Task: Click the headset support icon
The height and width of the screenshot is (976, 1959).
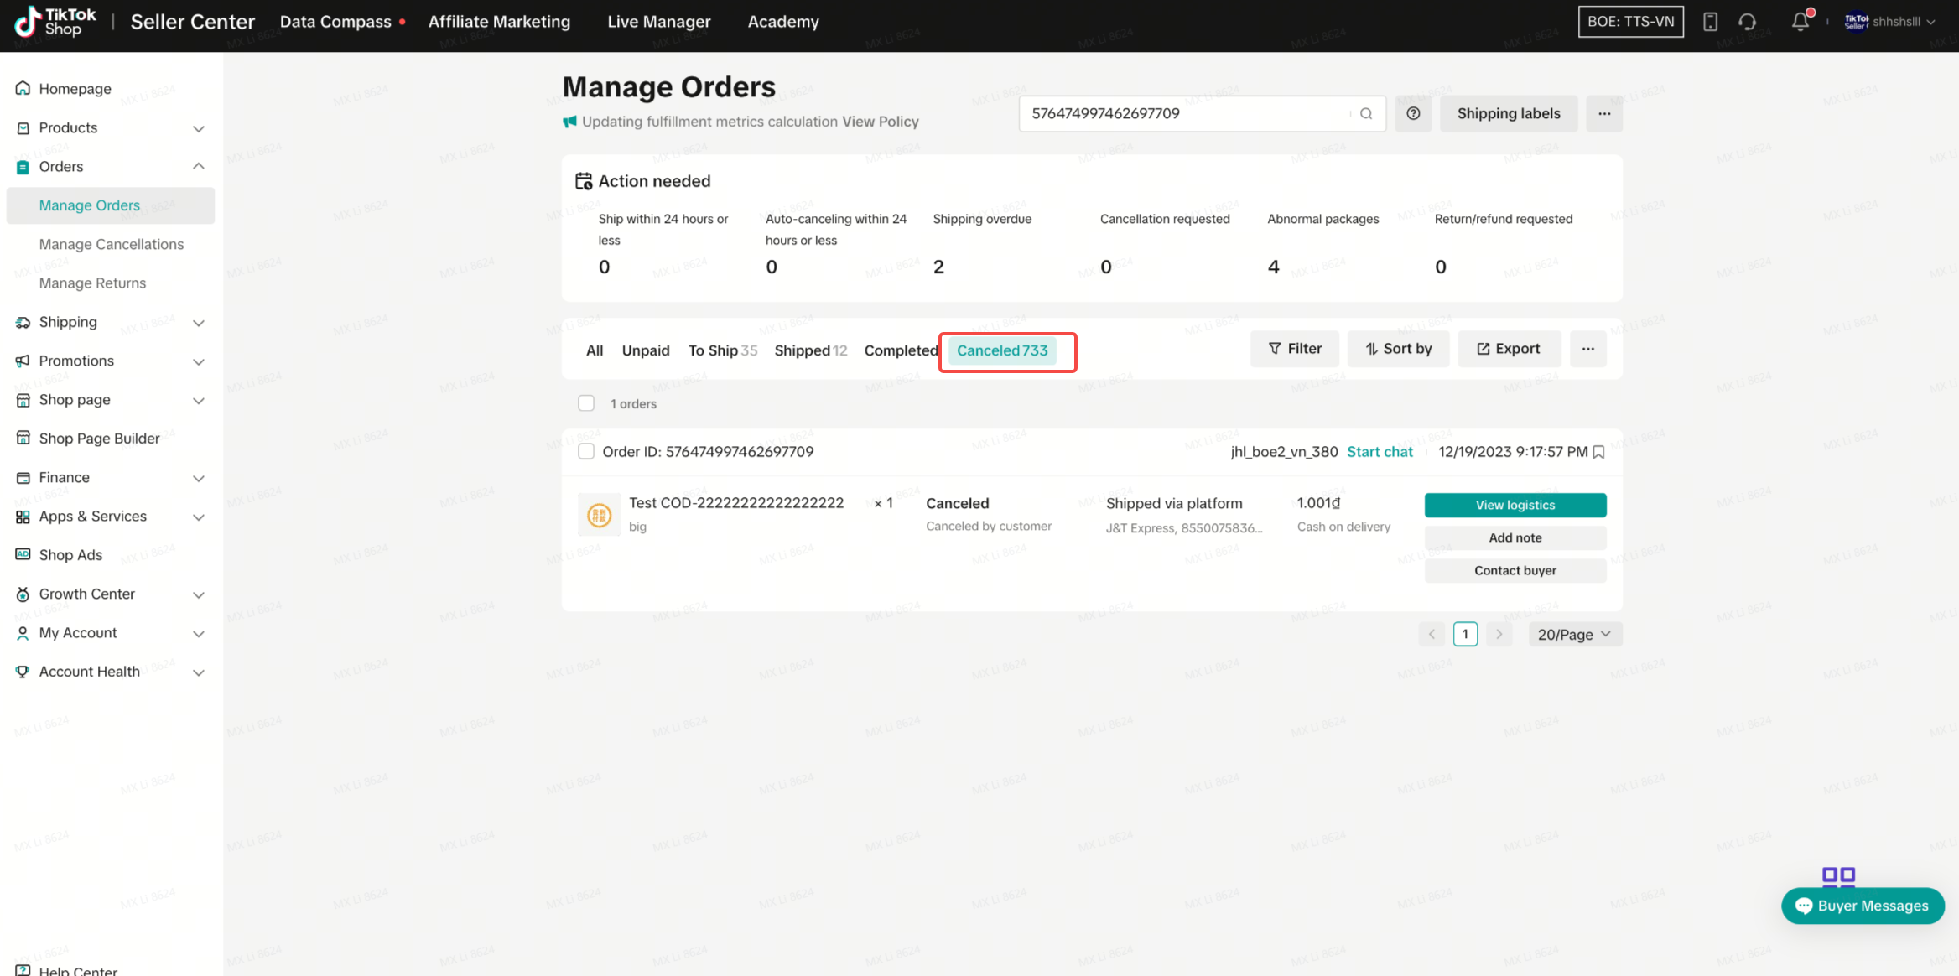Action: (1748, 22)
